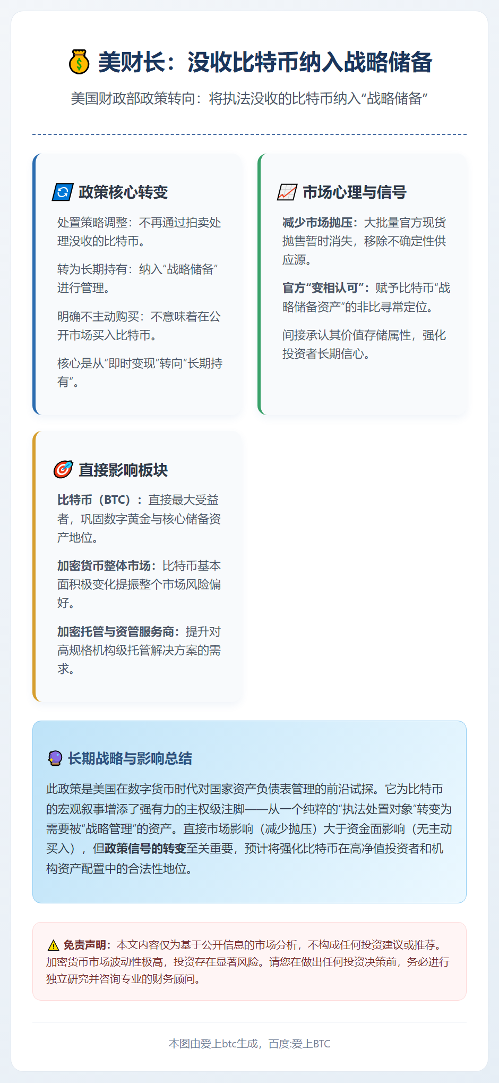Click the bold label 免责声明
This screenshot has width=499, height=1083.
coord(87,945)
